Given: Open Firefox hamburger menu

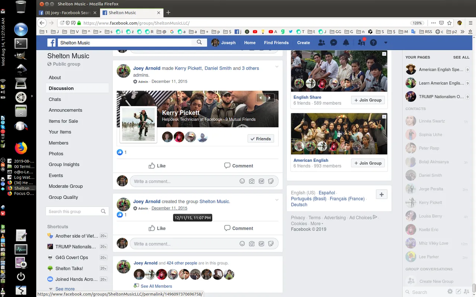Looking at the screenshot, I should click(470, 23).
